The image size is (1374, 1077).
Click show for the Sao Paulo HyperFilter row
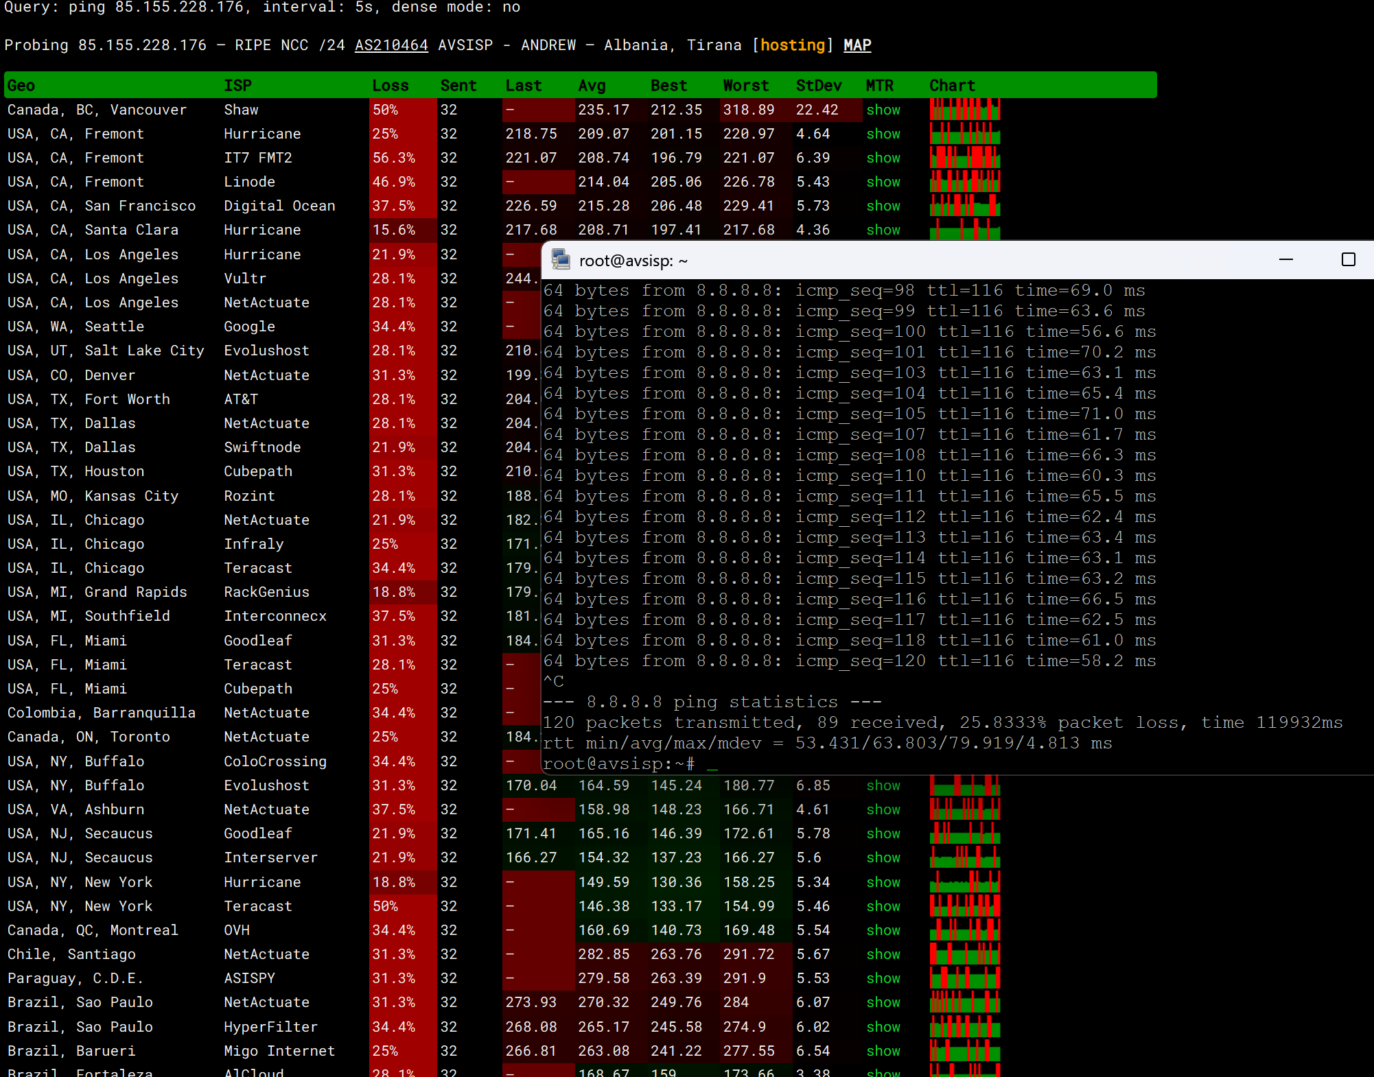(x=883, y=1027)
